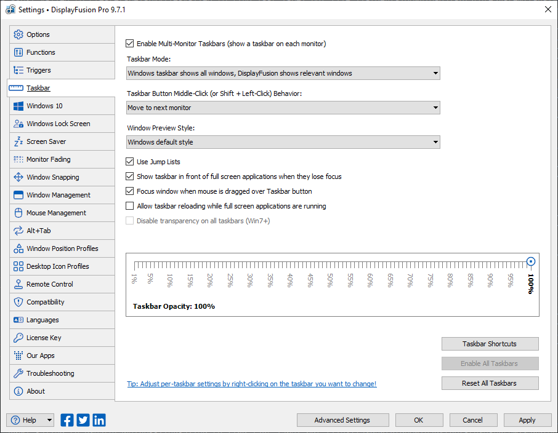Switch to the Functions section
Viewport: 558px width, 433px height.
coord(41,52)
